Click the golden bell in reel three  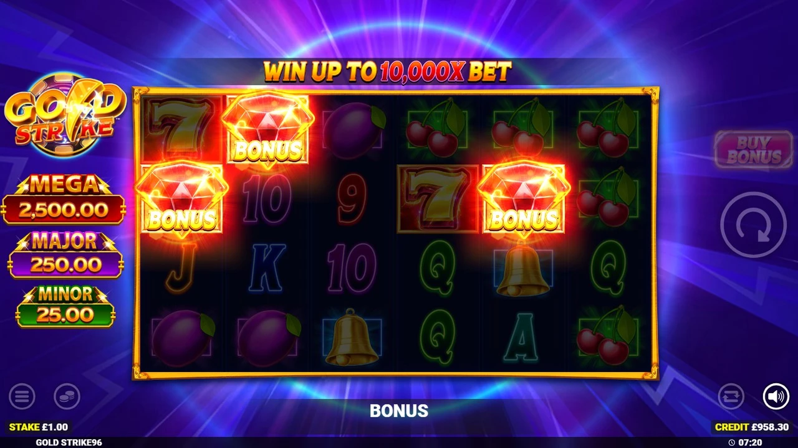pyautogui.click(x=352, y=337)
